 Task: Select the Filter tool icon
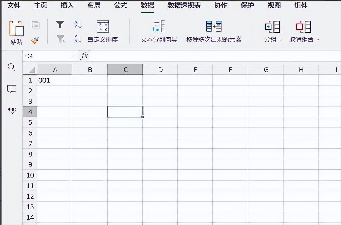coord(60,24)
